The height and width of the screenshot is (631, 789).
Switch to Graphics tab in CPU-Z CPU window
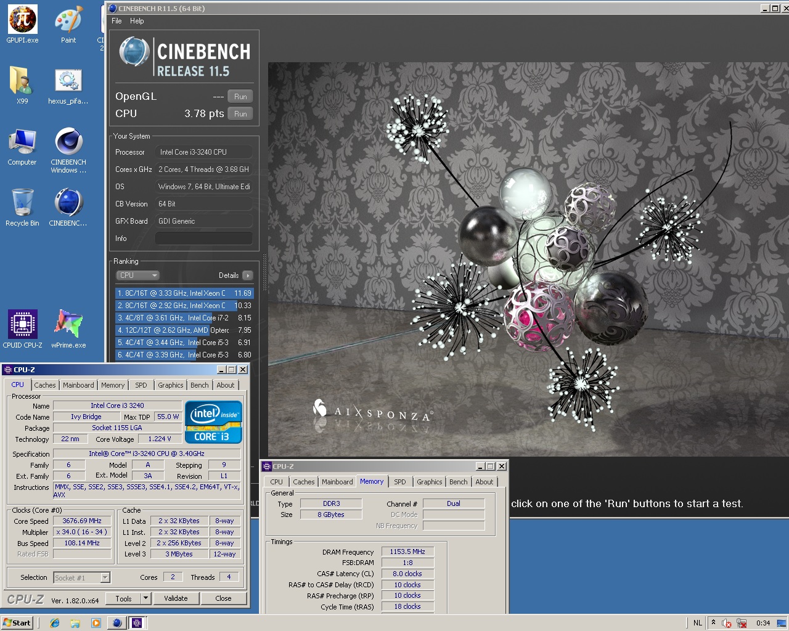pyautogui.click(x=171, y=385)
